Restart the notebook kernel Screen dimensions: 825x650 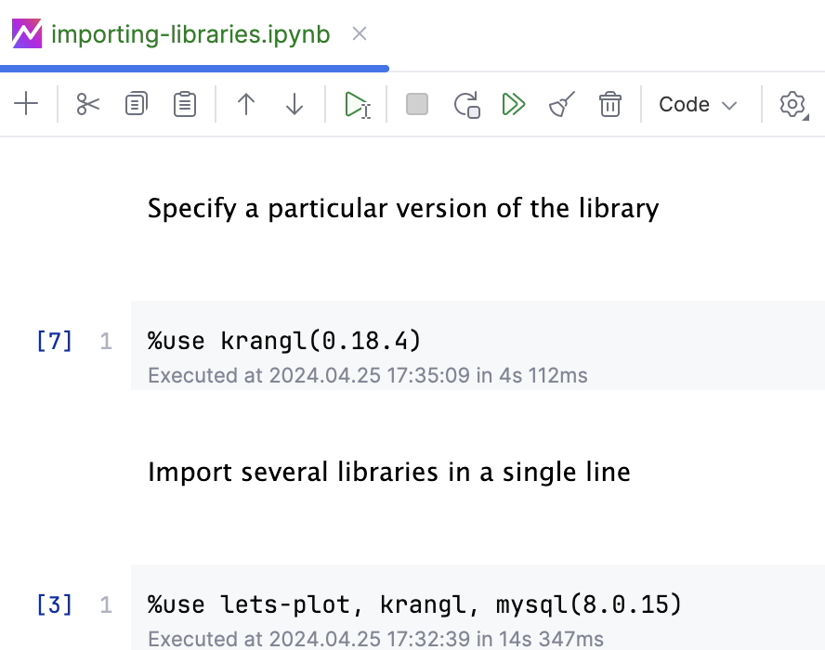(x=466, y=104)
